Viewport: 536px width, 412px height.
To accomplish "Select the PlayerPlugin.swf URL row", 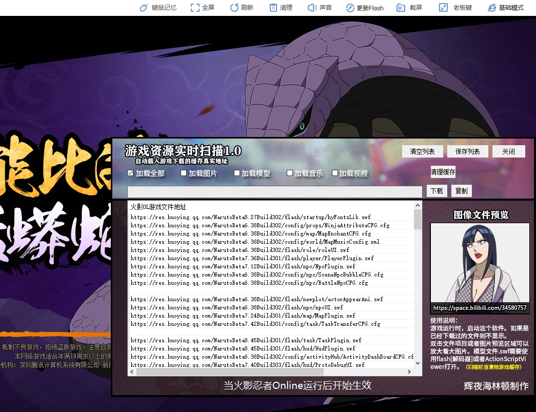I will click(x=271, y=258).
